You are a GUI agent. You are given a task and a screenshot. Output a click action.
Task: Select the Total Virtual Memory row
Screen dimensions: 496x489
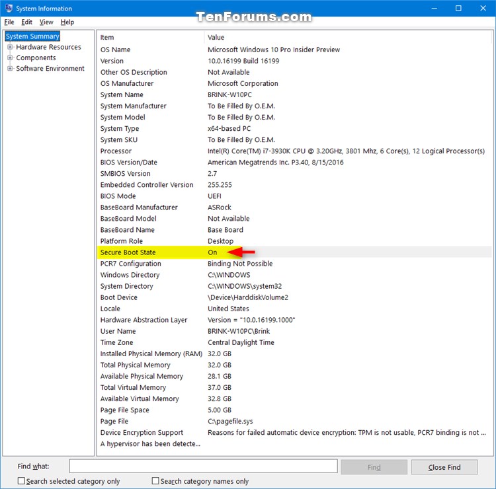(294, 387)
